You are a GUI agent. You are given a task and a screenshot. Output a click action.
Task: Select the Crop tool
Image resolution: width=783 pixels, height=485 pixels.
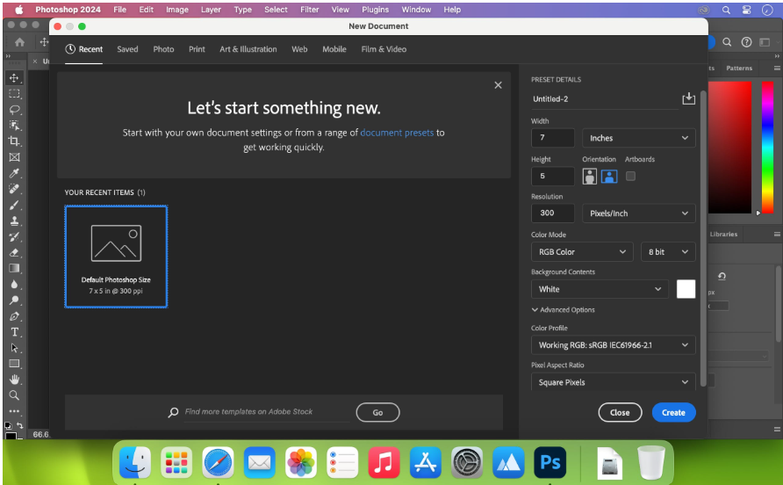tap(14, 141)
